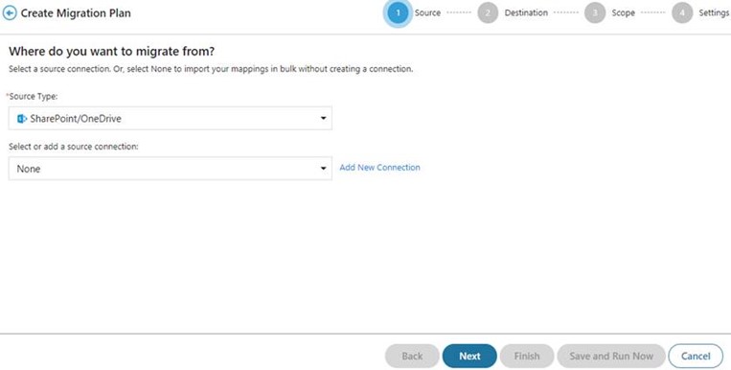Go to the Settings step label
Image resolution: width=731 pixels, height=370 pixels.
[714, 13]
